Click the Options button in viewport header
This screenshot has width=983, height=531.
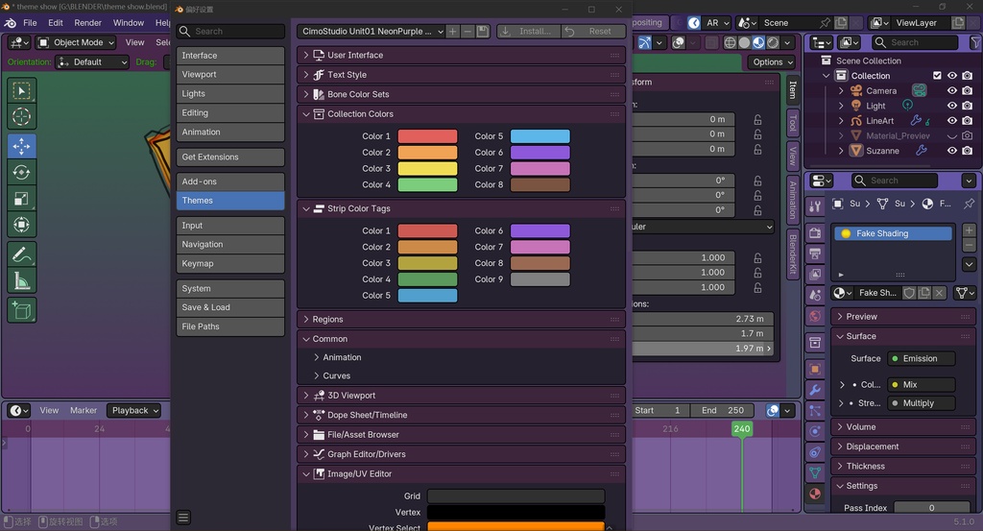pos(772,62)
